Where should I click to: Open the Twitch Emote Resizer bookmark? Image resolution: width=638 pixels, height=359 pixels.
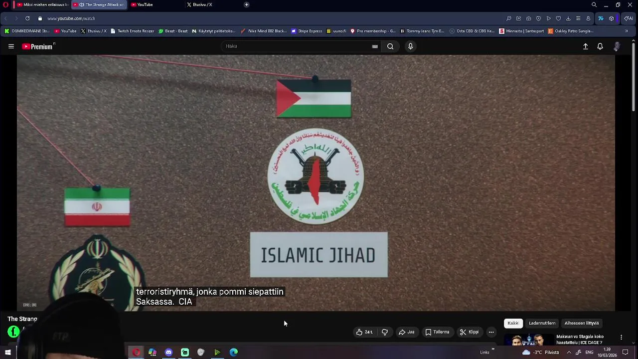[132, 31]
